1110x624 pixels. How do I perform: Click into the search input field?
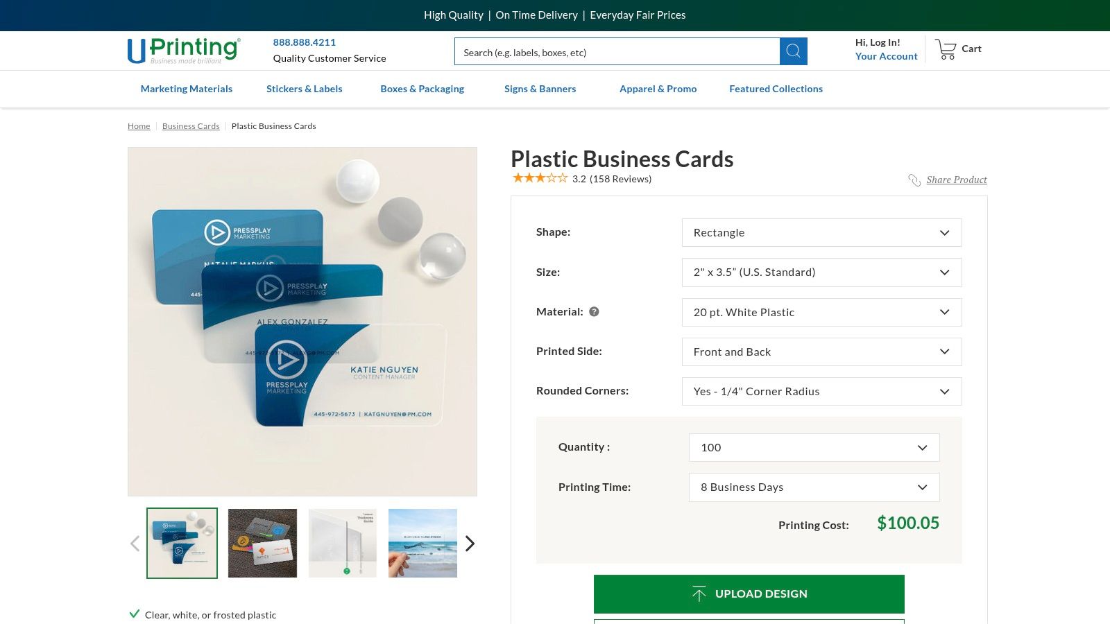click(617, 52)
